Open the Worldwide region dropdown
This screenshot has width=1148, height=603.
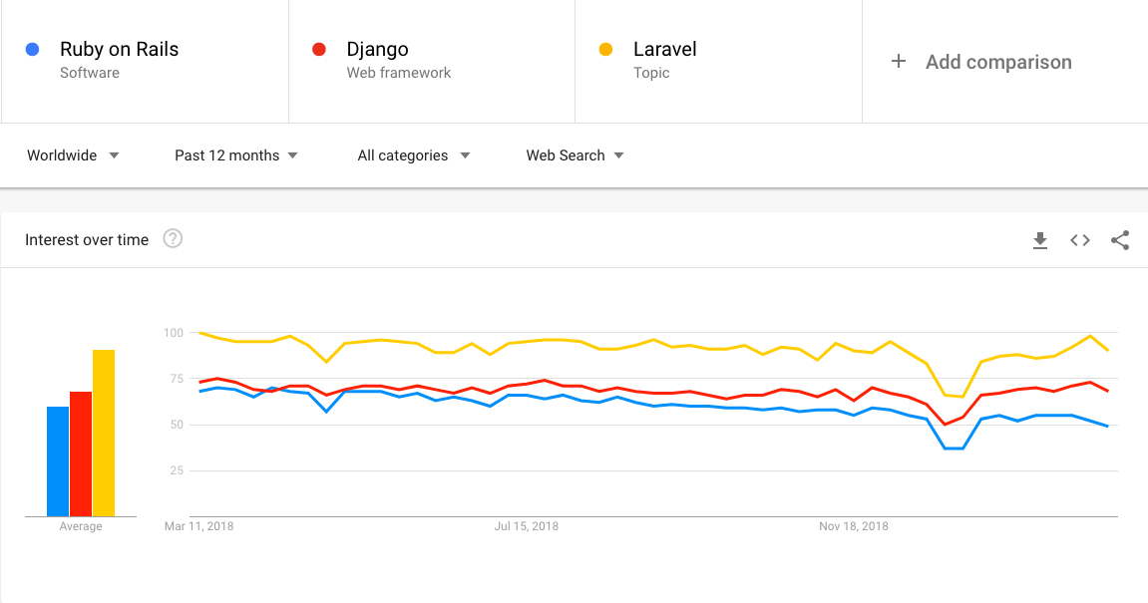pyautogui.click(x=73, y=155)
